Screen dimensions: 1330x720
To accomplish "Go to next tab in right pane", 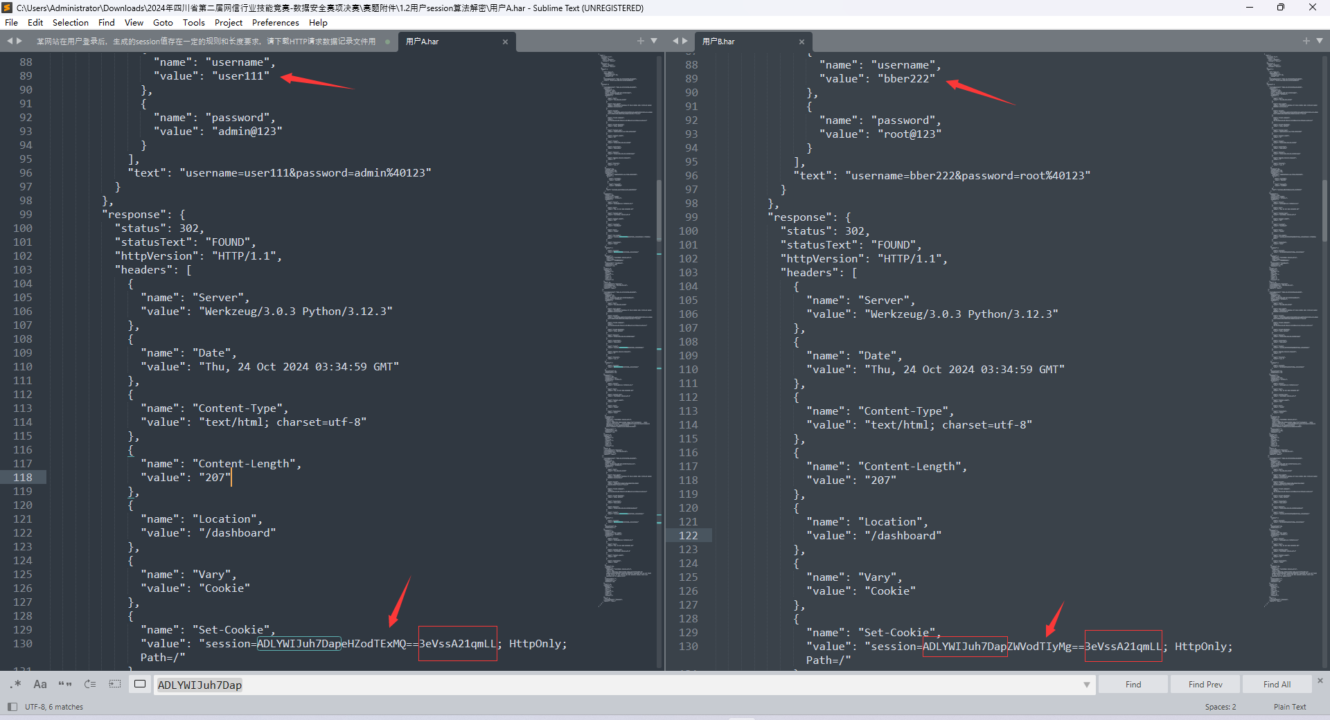I will coord(685,42).
